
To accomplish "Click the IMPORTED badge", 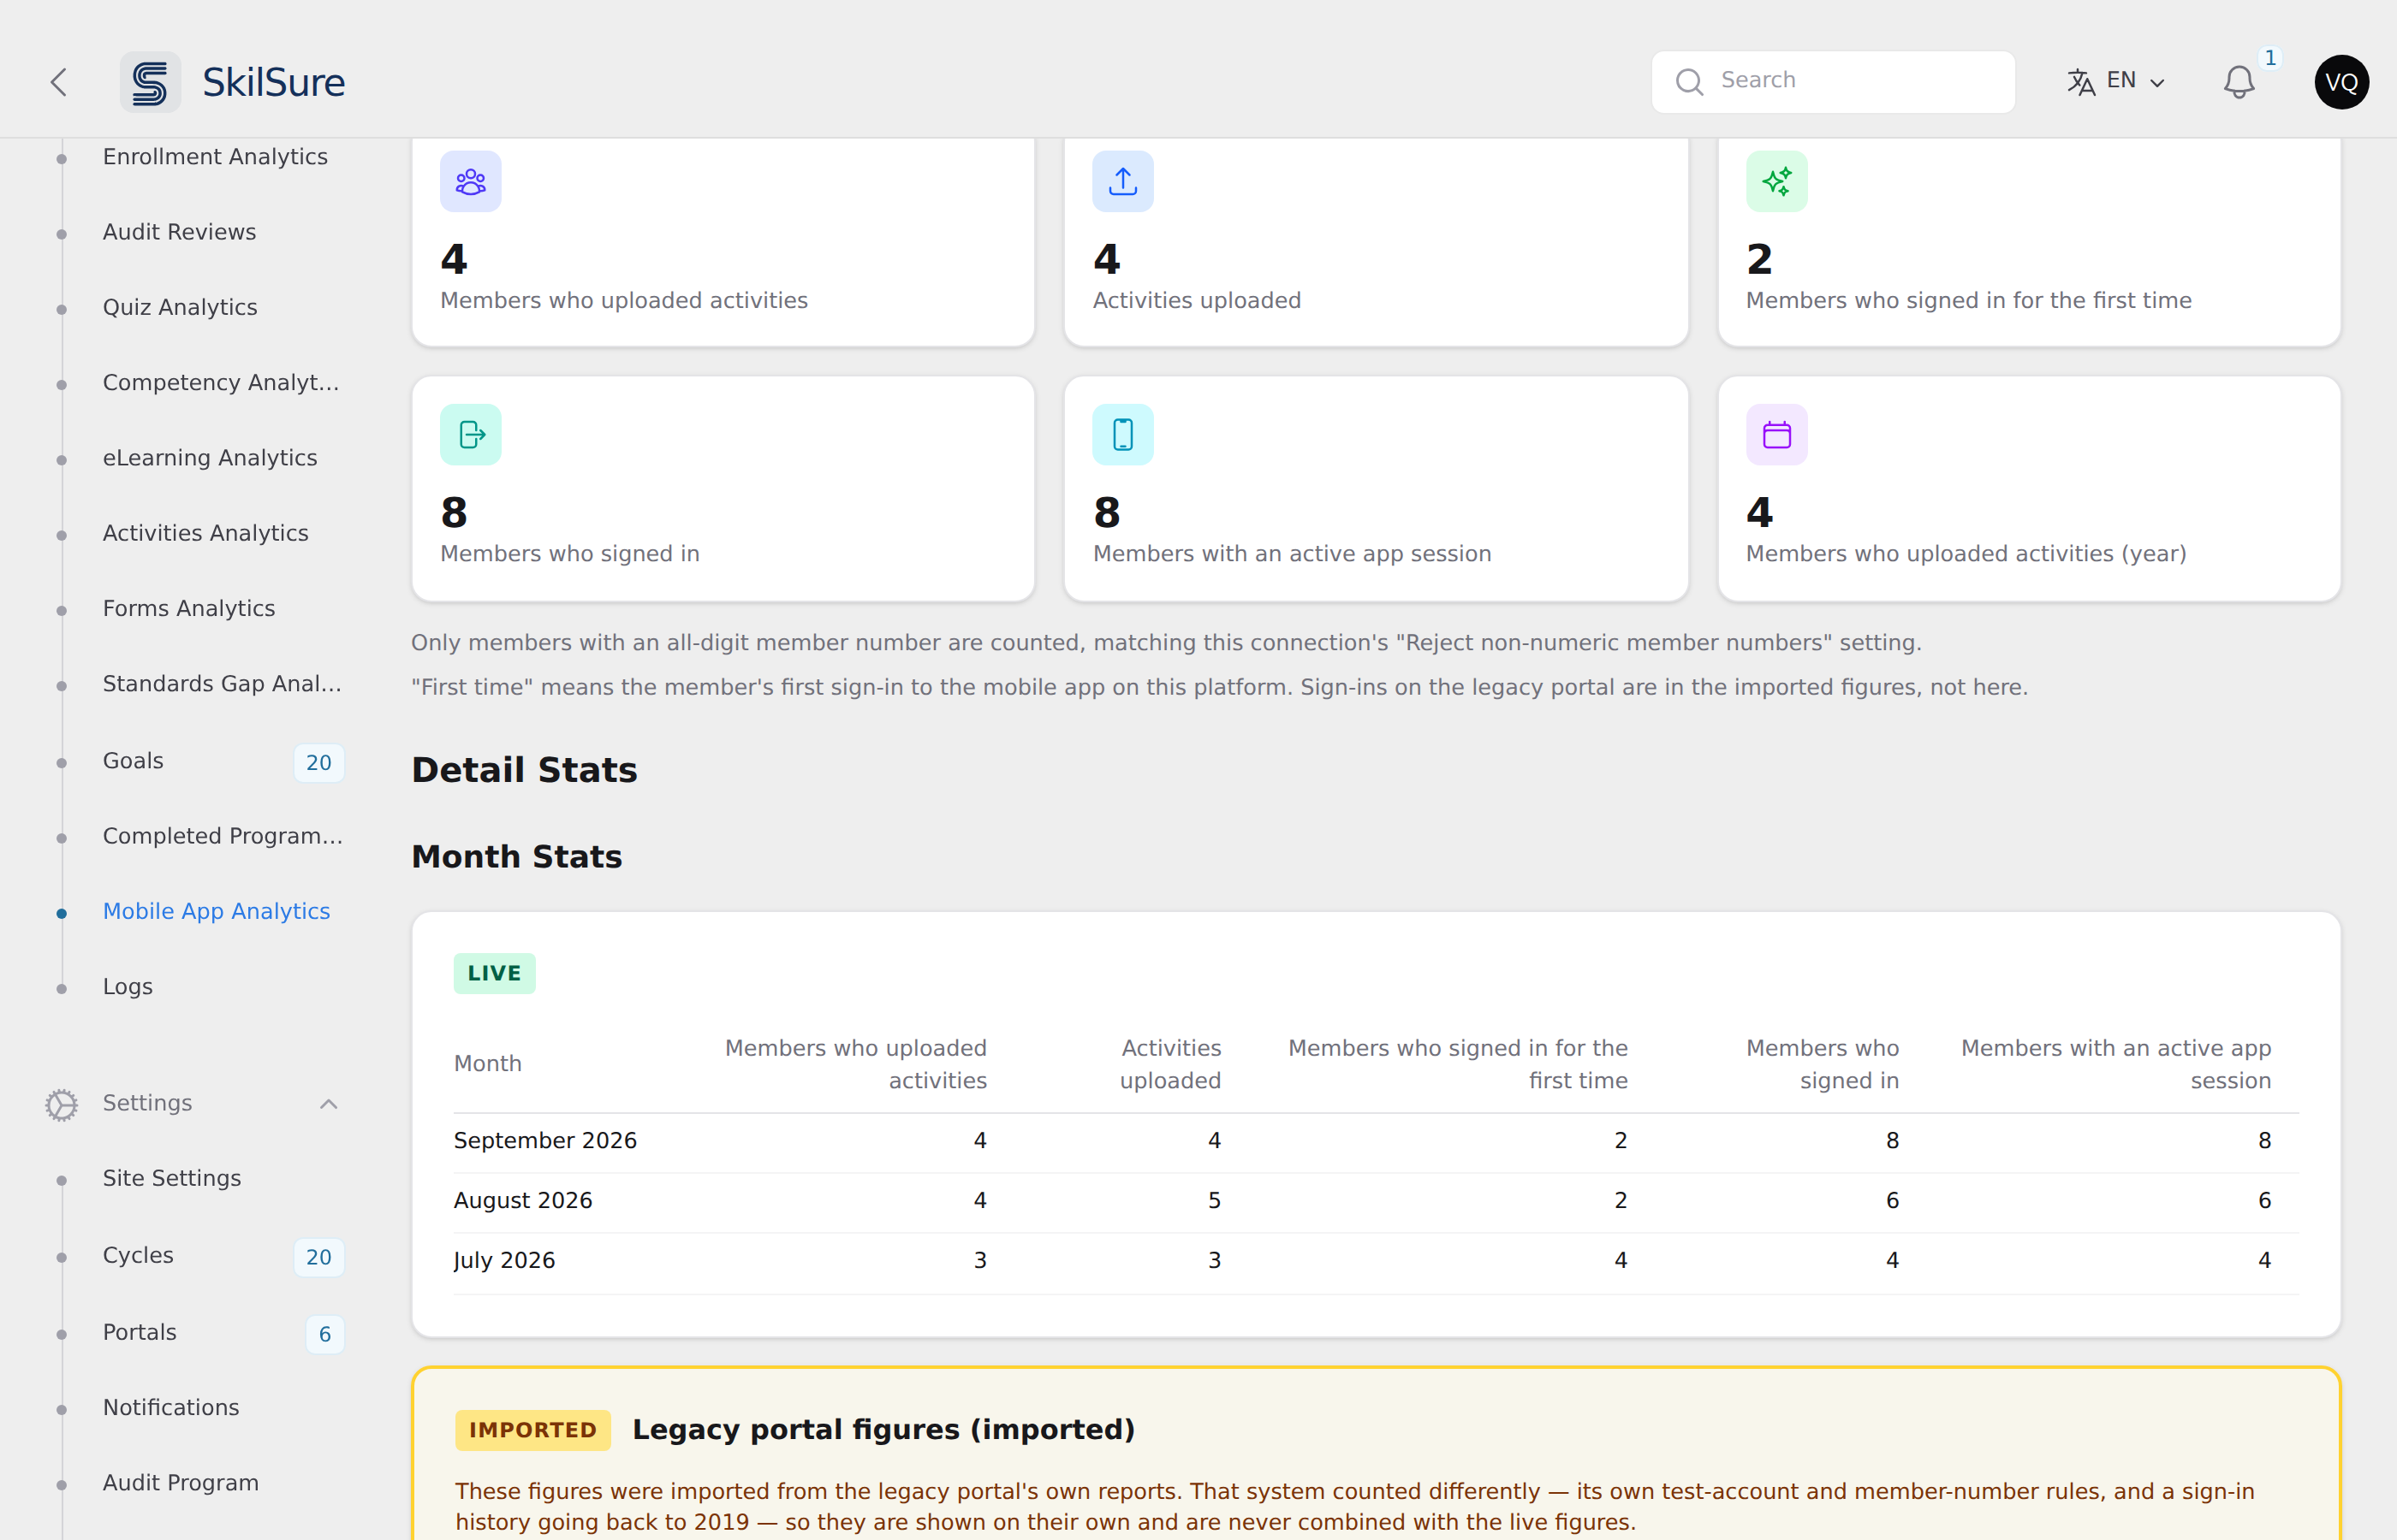I will pyautogui.click(x=532, y=1430).
